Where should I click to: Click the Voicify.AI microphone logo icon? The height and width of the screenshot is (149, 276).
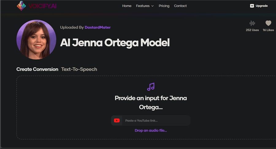tap(21, 6)
